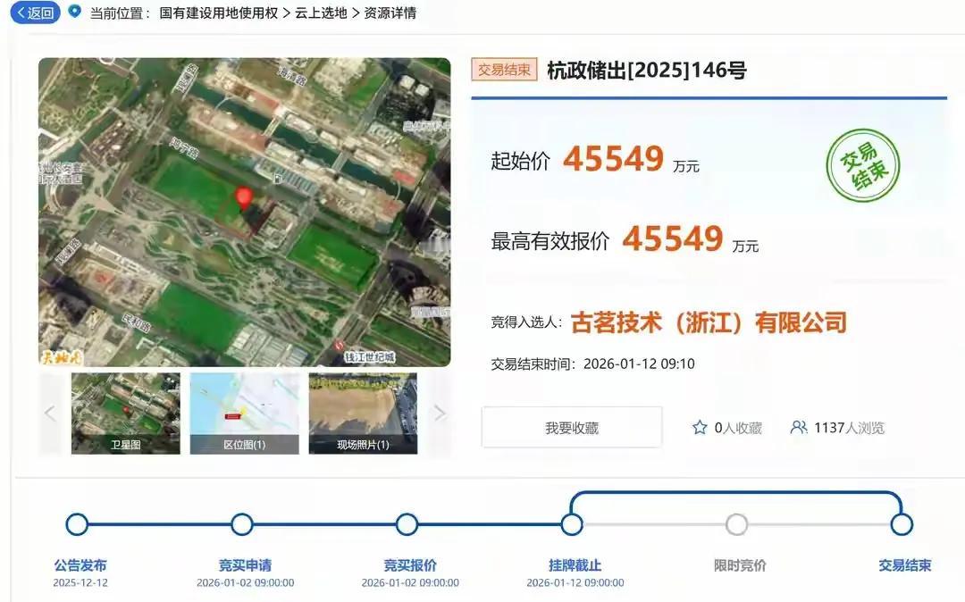Open the 云上选地 breadcrumb link
Viewport: 965px width, 602px height.
tap(321, 13)
